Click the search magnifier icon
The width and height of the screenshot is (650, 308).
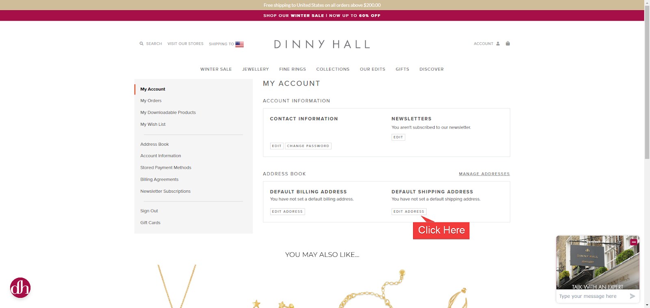click(141, 43)
